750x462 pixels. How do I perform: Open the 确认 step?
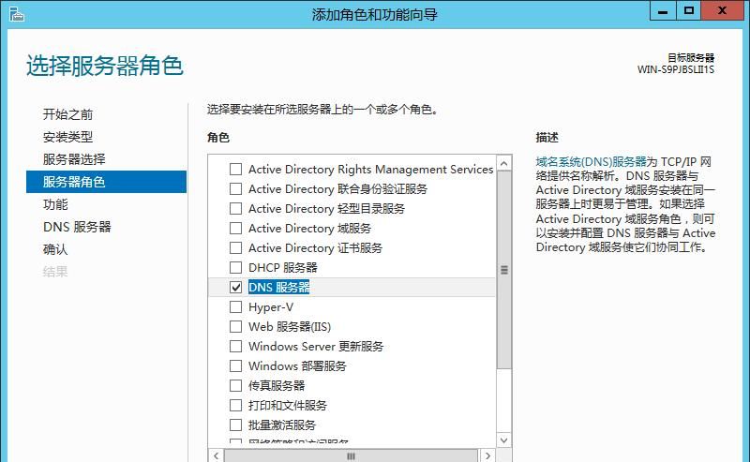click(x=55, y=249)
